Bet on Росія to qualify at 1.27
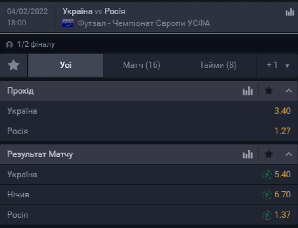Screen dimensions: 298x228 tap(282, 131)
